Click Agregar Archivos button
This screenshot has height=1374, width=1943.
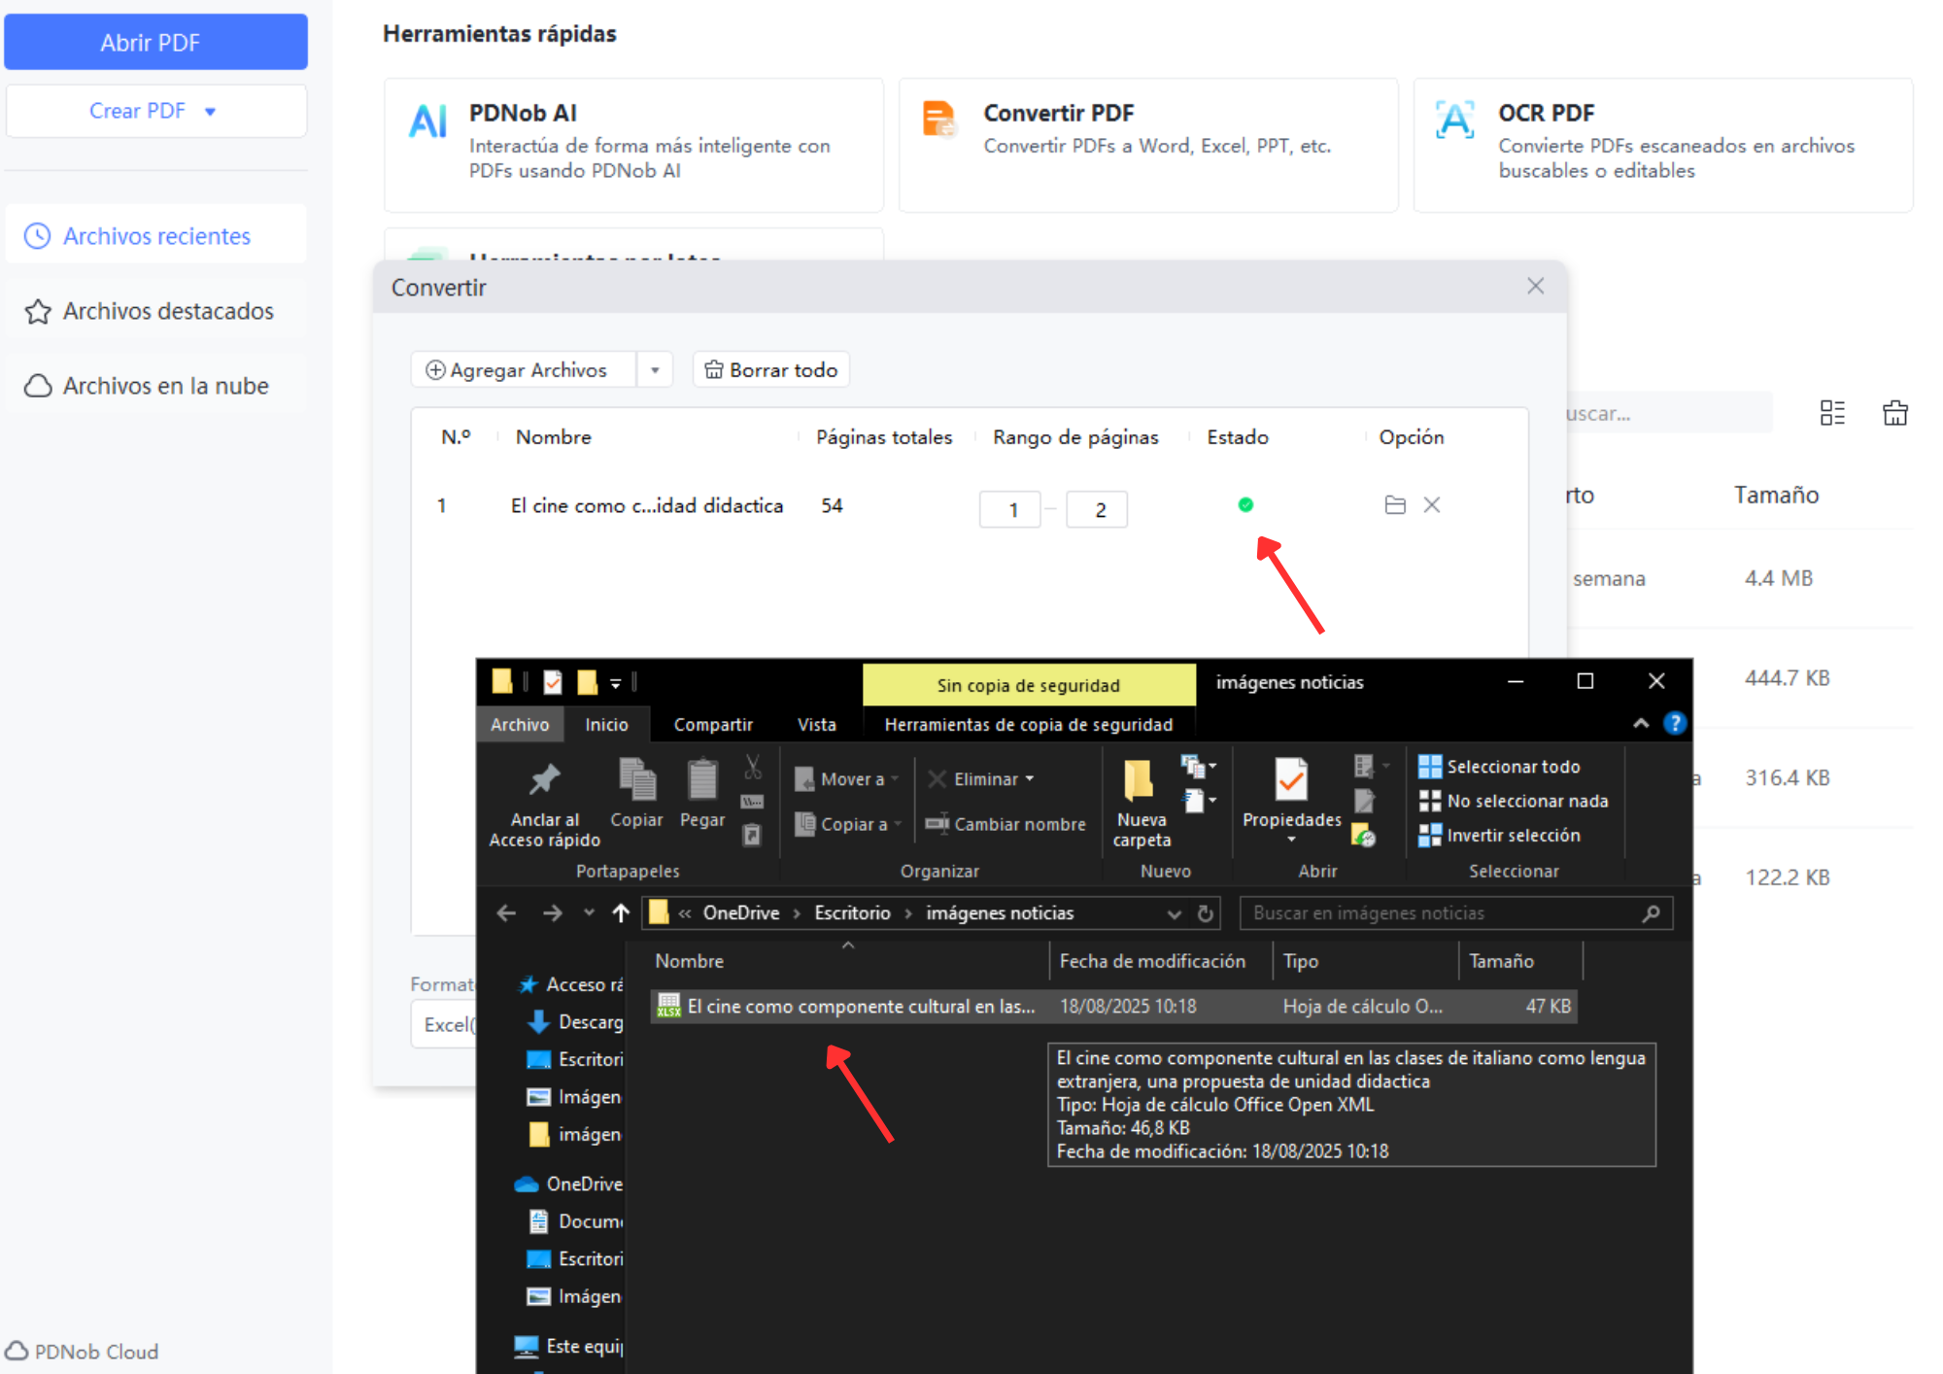coord(524,370)
